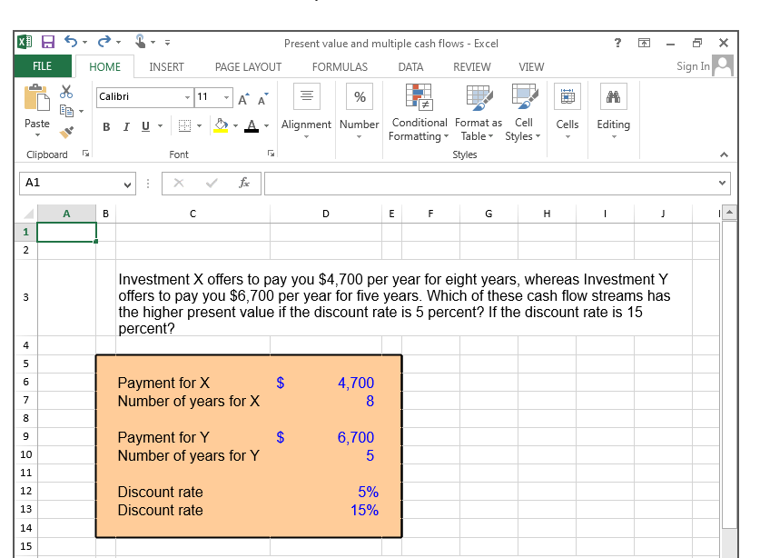Click the Insert Function fx button
This screenshot has width=760, height=558.
(x=244, y=183)
